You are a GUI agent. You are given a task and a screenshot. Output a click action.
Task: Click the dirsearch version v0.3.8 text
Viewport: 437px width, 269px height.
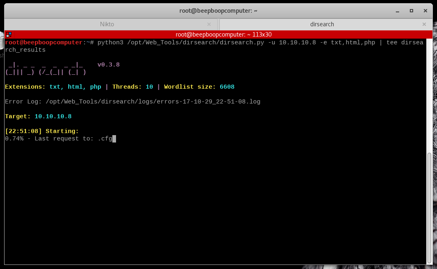(108, 64)
